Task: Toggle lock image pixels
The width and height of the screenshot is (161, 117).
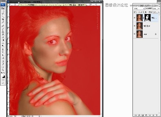Action: 141,12
